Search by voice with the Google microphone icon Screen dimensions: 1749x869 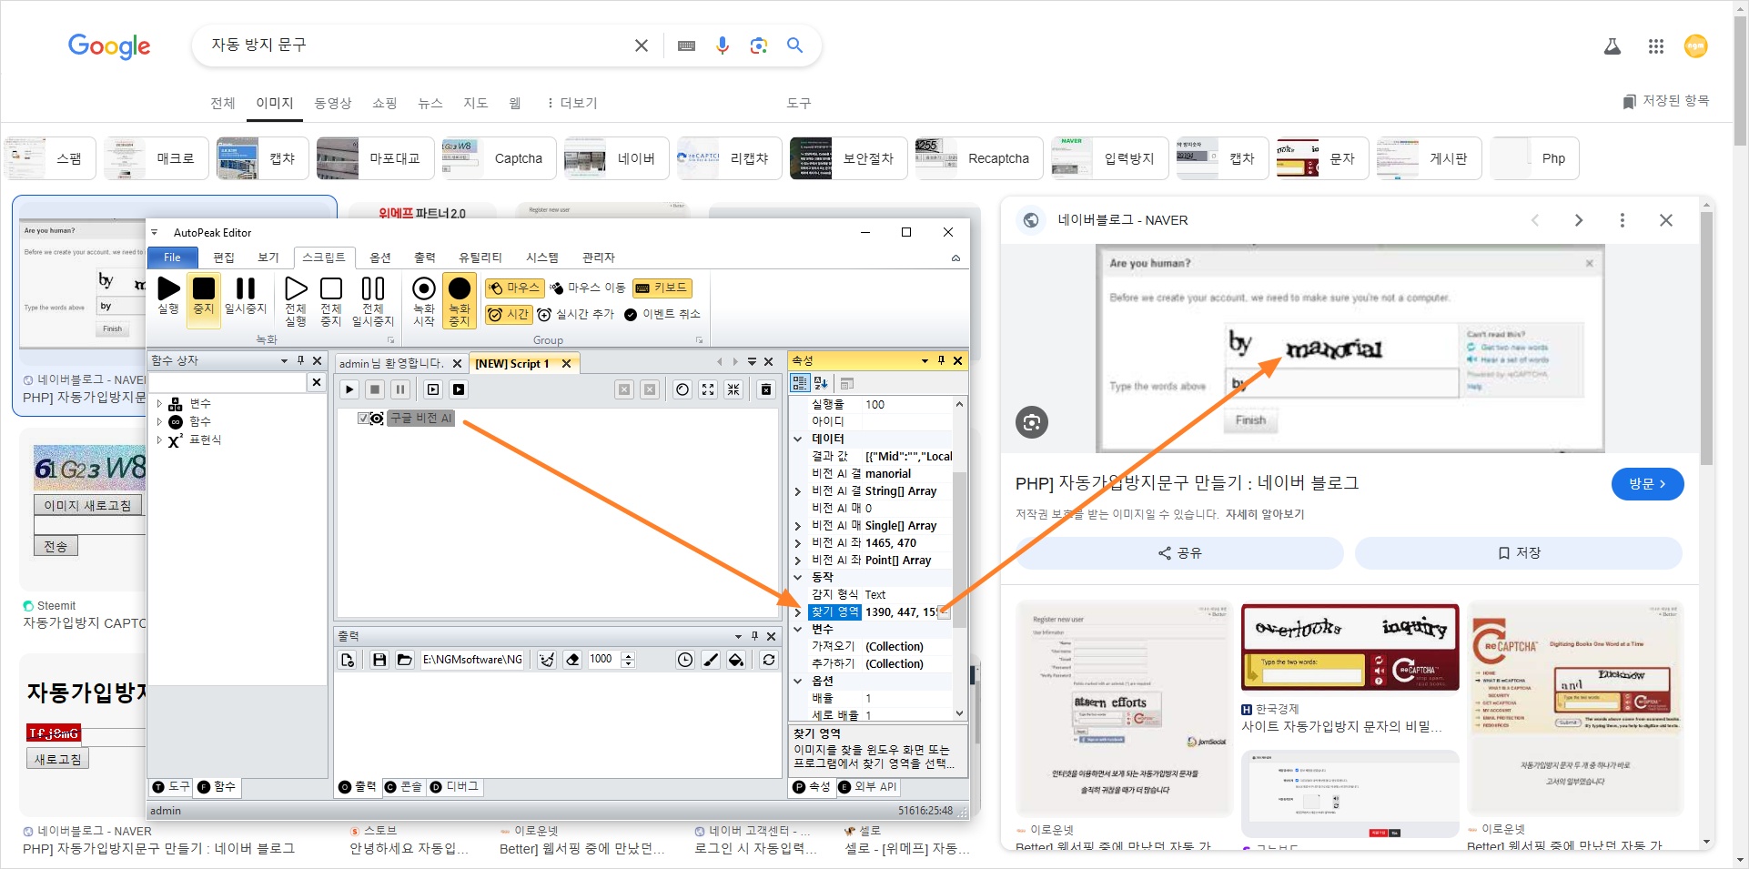723,45
